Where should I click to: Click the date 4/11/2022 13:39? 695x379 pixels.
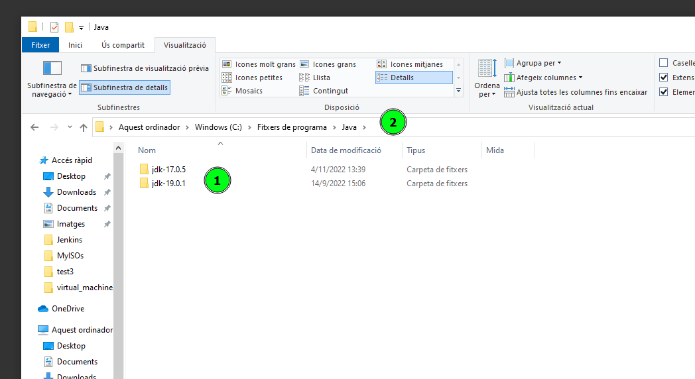point(338,169)
